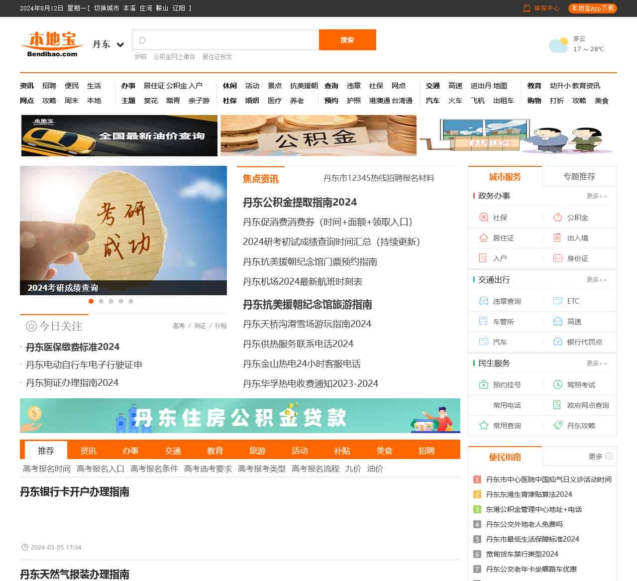Click the ETC service icon
The width and height of the screenshot is (637, 581).
pos(557,301)
